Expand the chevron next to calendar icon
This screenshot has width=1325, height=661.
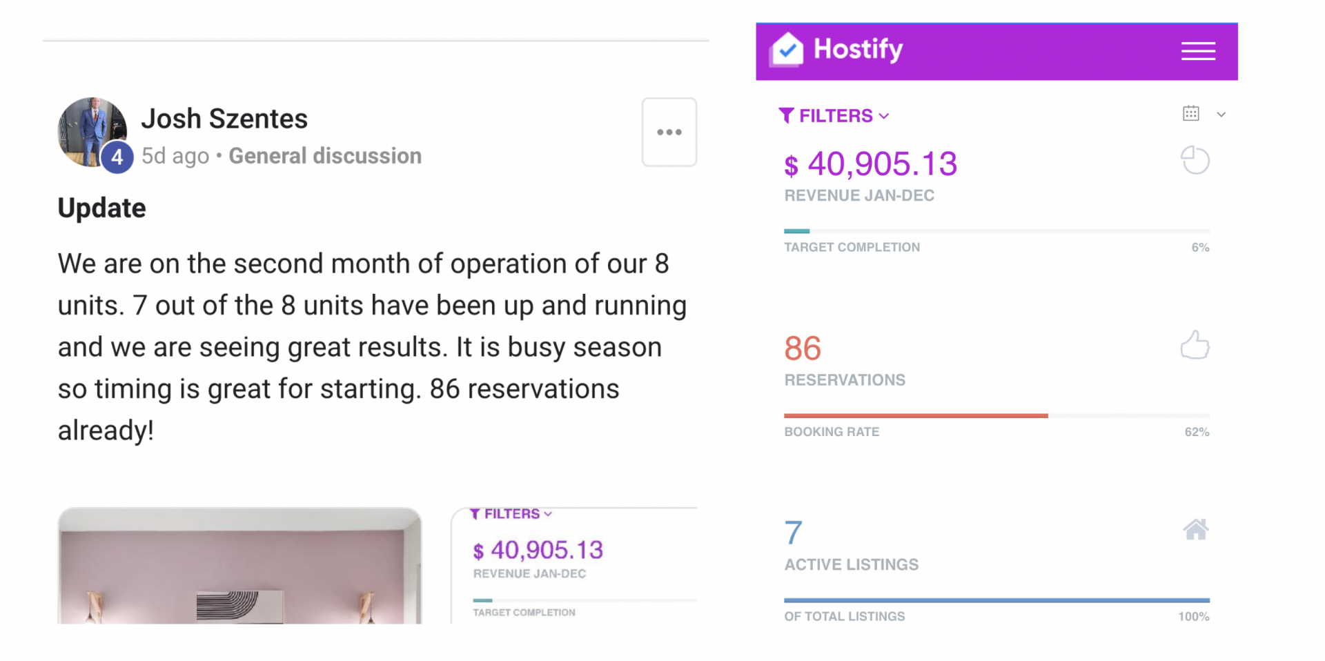point(1221,115)
